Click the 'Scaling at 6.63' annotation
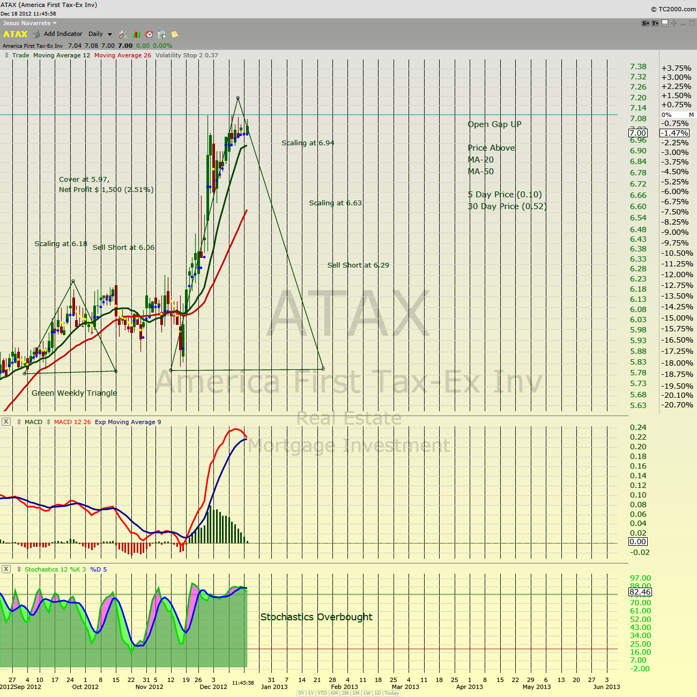Screen dimensions: 697x697 pyautogui.click(x=335, y=203)
